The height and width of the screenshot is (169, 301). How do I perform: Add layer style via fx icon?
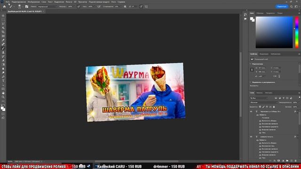click(x=275, y=161)
